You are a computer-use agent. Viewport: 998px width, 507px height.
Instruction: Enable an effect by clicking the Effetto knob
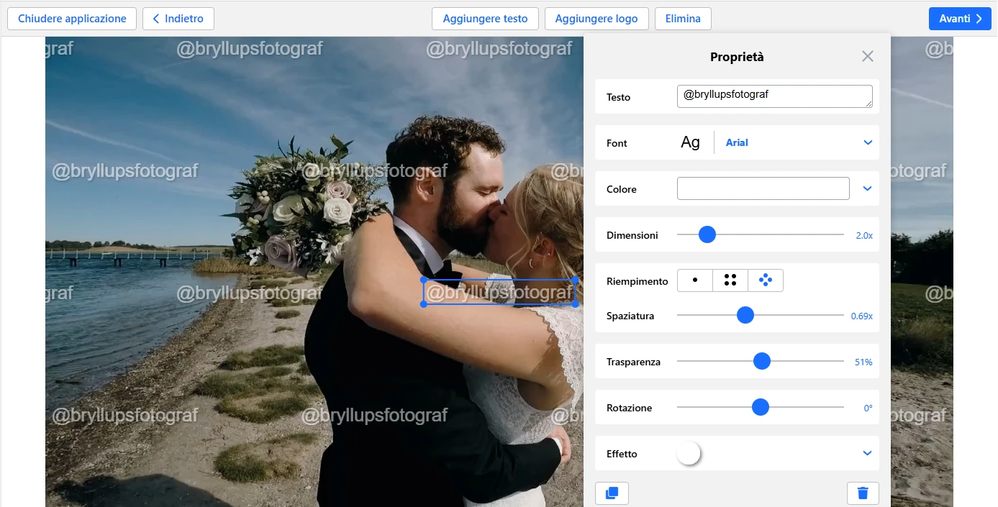(689, 453)
